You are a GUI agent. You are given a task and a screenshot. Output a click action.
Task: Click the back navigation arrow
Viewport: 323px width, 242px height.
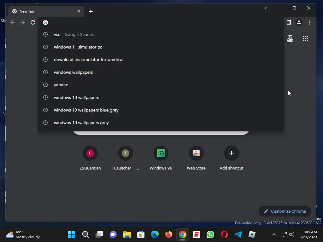click(x=13, y=22)
